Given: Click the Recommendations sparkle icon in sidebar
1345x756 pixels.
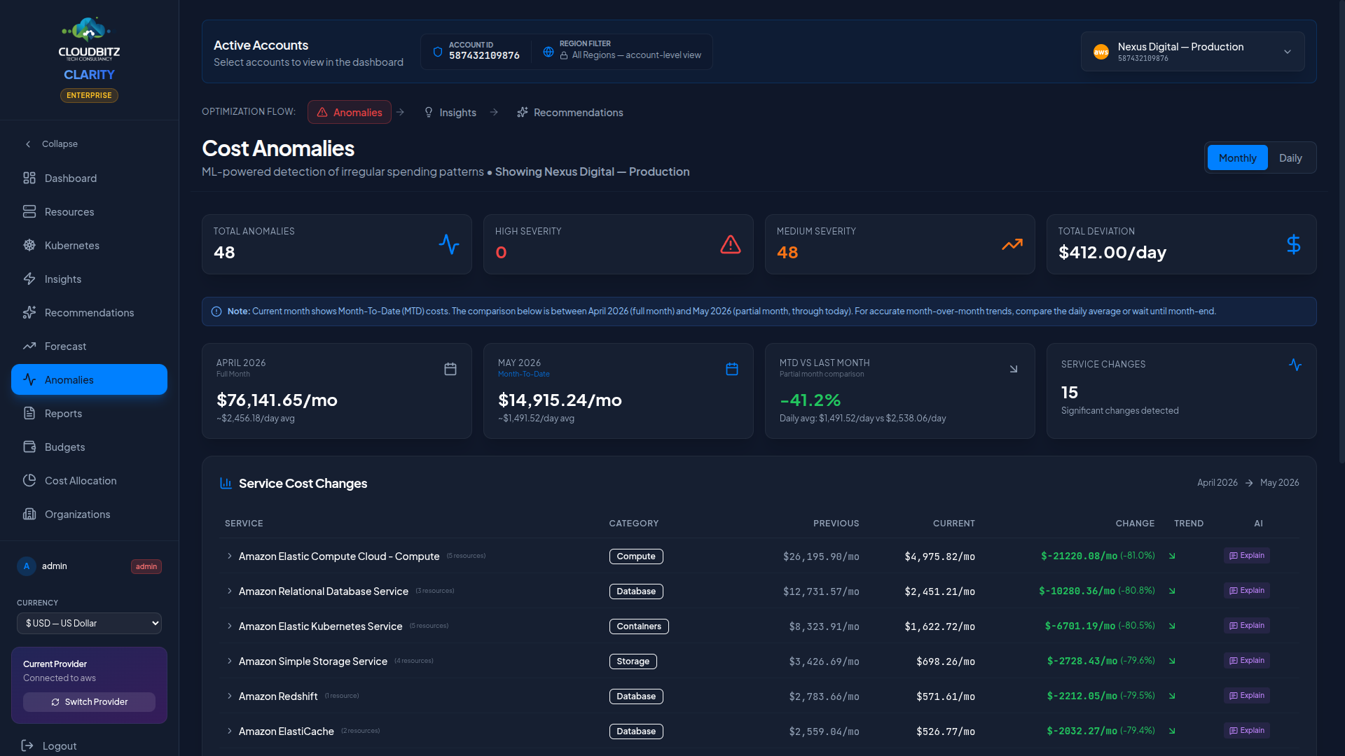Looking at the screenshot, I should [29, 313].
